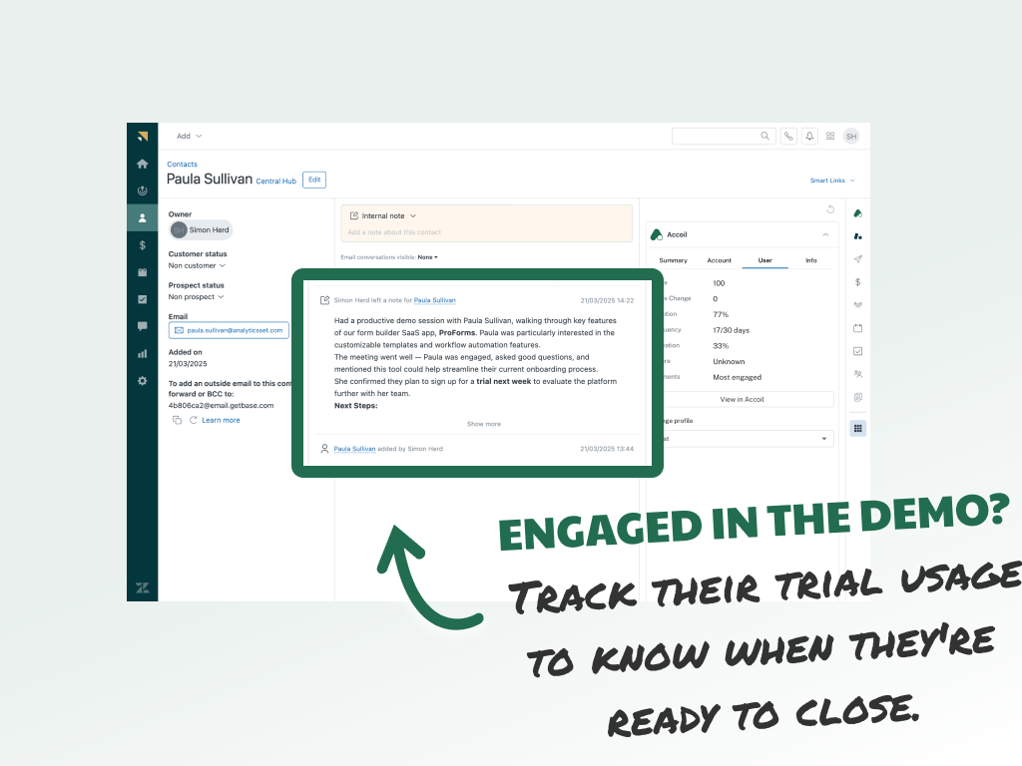Open the apps grid icon in right rail
This screenshot has height=766, width=1022.
coord(857,428)
